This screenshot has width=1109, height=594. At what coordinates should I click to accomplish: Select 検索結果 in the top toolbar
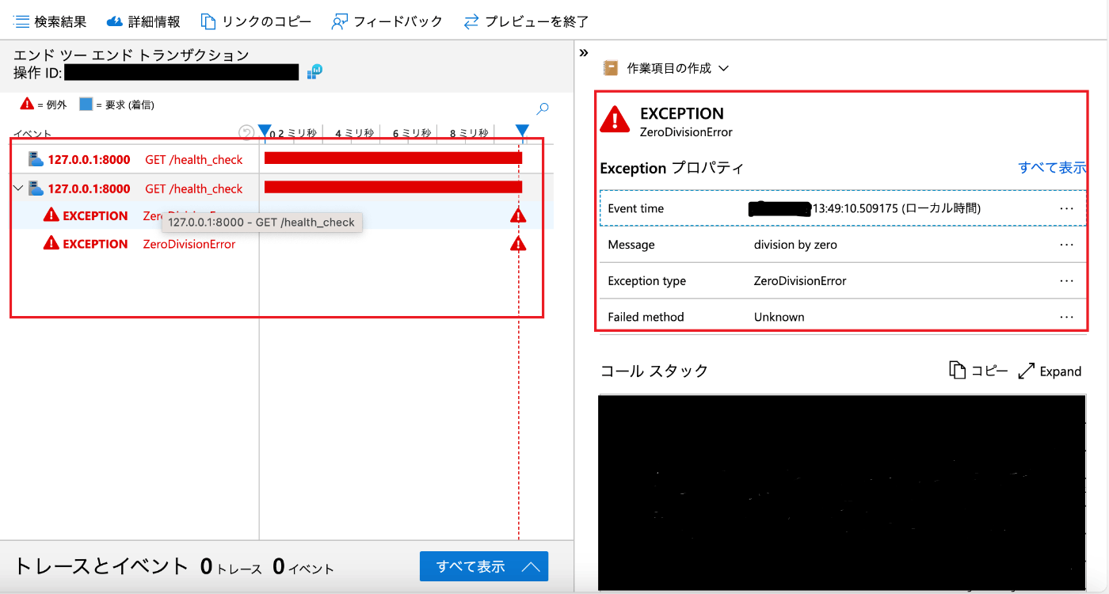click(x=49, y=21)
